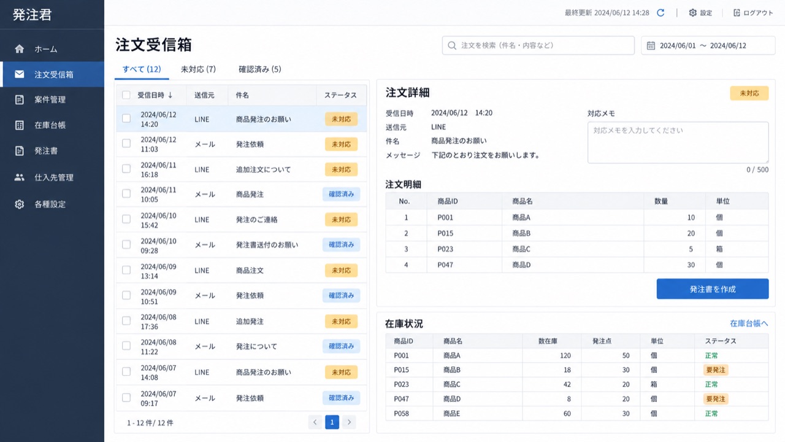Screen dimensions: 785x442
Task: Click the envelope icon for 注文受信箱
Action: (20, 74)
